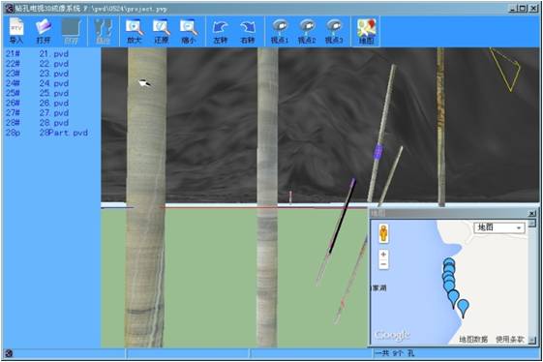This screenshot has height=362, width=543.
Task: Close the small map panel
Action: point(532,213)
